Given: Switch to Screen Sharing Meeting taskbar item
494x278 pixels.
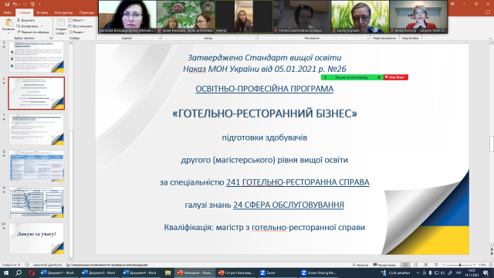Looking at the screenshot, I should click(x=319, y=273).
